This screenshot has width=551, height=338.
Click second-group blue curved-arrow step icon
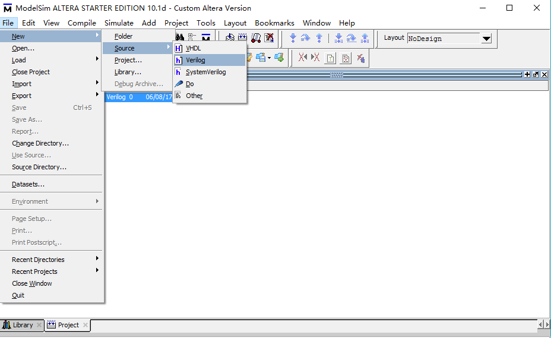pyautogui.click(x=351, y=37)
